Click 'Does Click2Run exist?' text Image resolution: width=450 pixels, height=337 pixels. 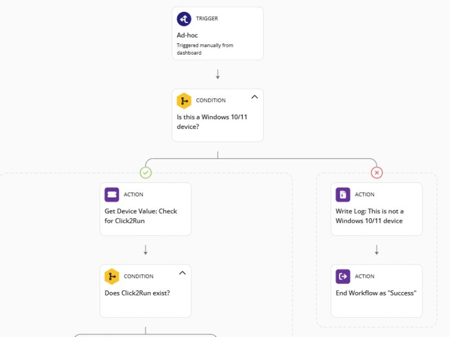click(137, 293)
